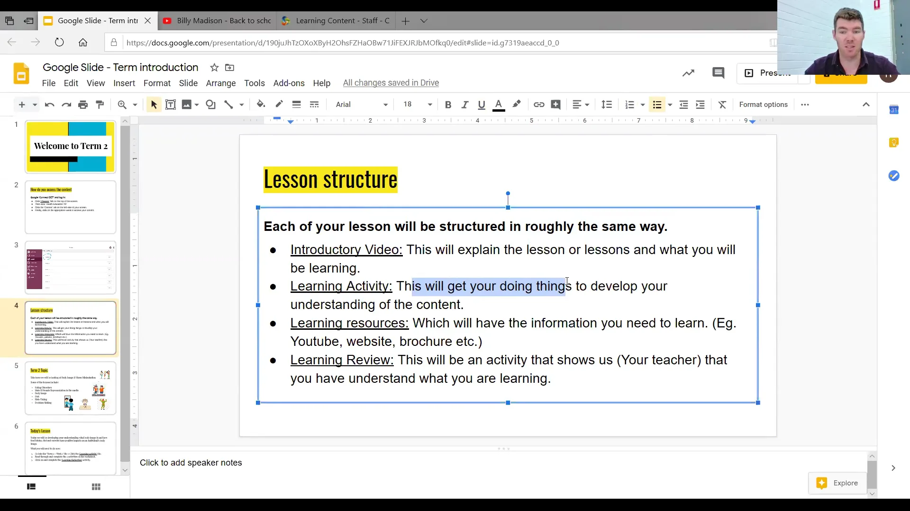Image resolution: width=910 pixels, height=511 pixels.
Task: Toggle Italic formatting
Action: [x=465, y=105]
